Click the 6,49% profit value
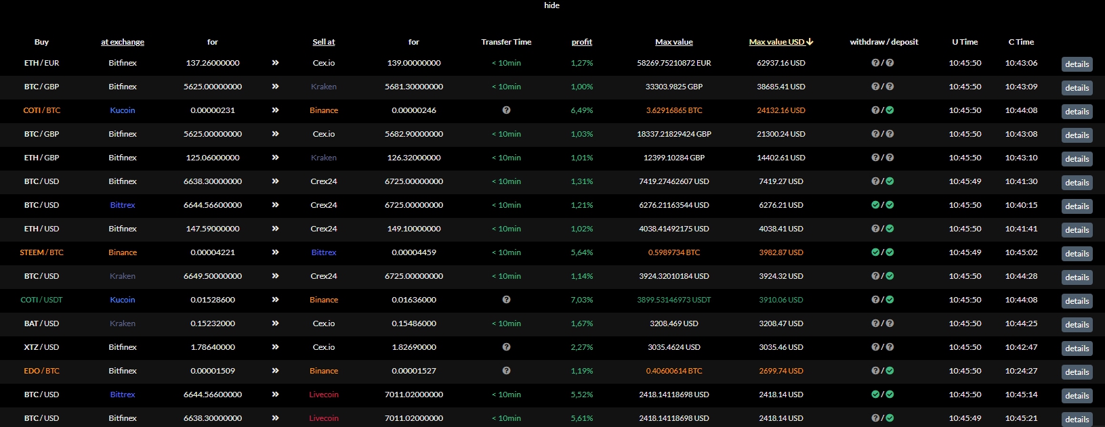Viewport: 1105px width, 427px height. [x=581, y=110]
